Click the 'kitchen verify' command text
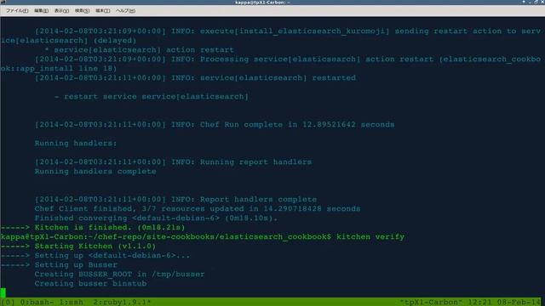The height and width of the screenshot is (306, 545). click(x=370, y=237)
